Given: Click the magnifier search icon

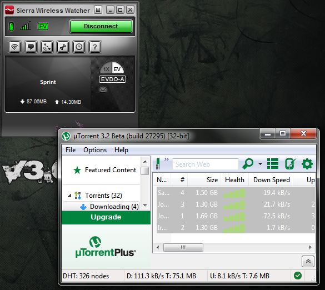Looking at the screenshot, I should 248,164.
